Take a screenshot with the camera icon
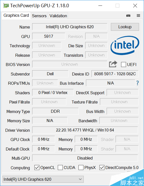The width and height of the screenshot is (144, 186). click(128, 15)
